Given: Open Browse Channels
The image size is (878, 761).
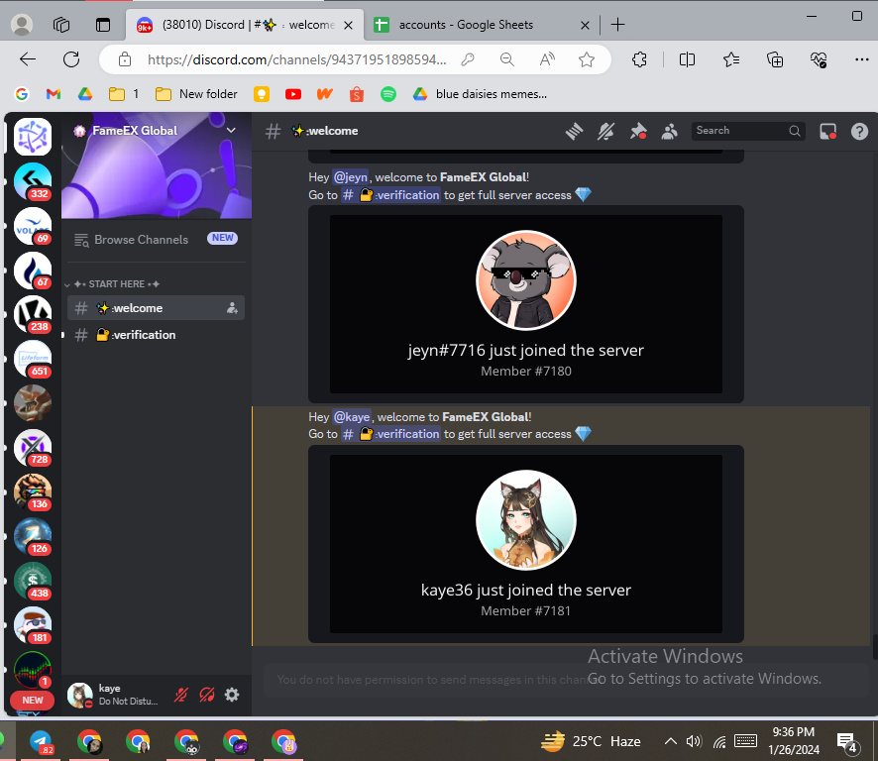Looking at the screenshot, I should point(157,239).
